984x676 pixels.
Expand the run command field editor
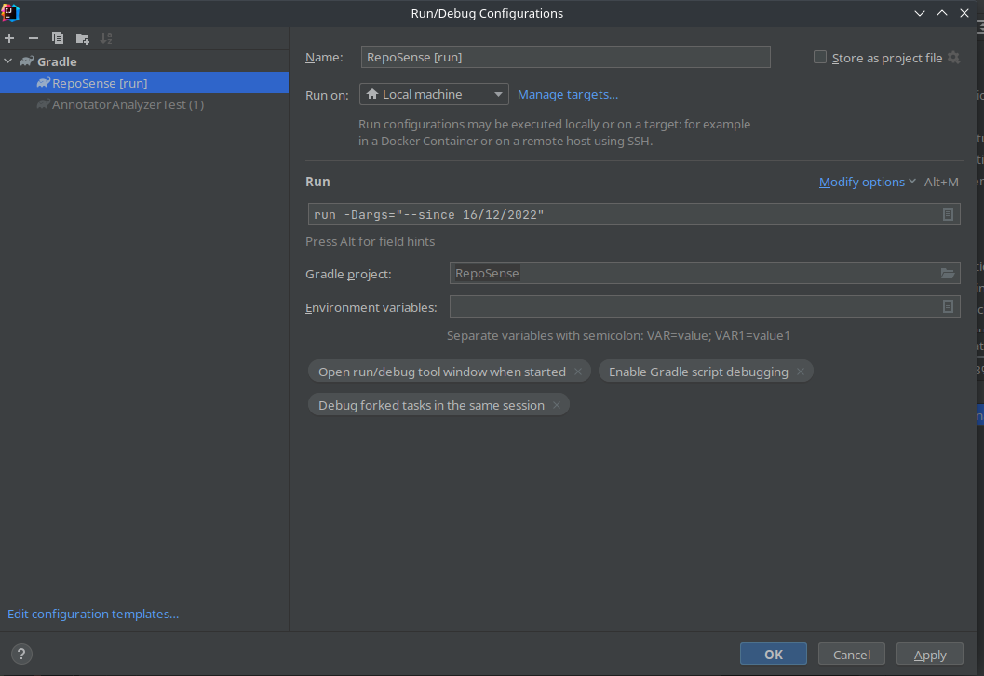(x=948, y=214)
